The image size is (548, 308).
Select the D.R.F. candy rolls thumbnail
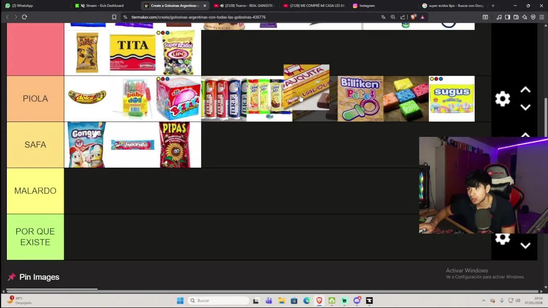pyautogui.click(x=223, y=99)
